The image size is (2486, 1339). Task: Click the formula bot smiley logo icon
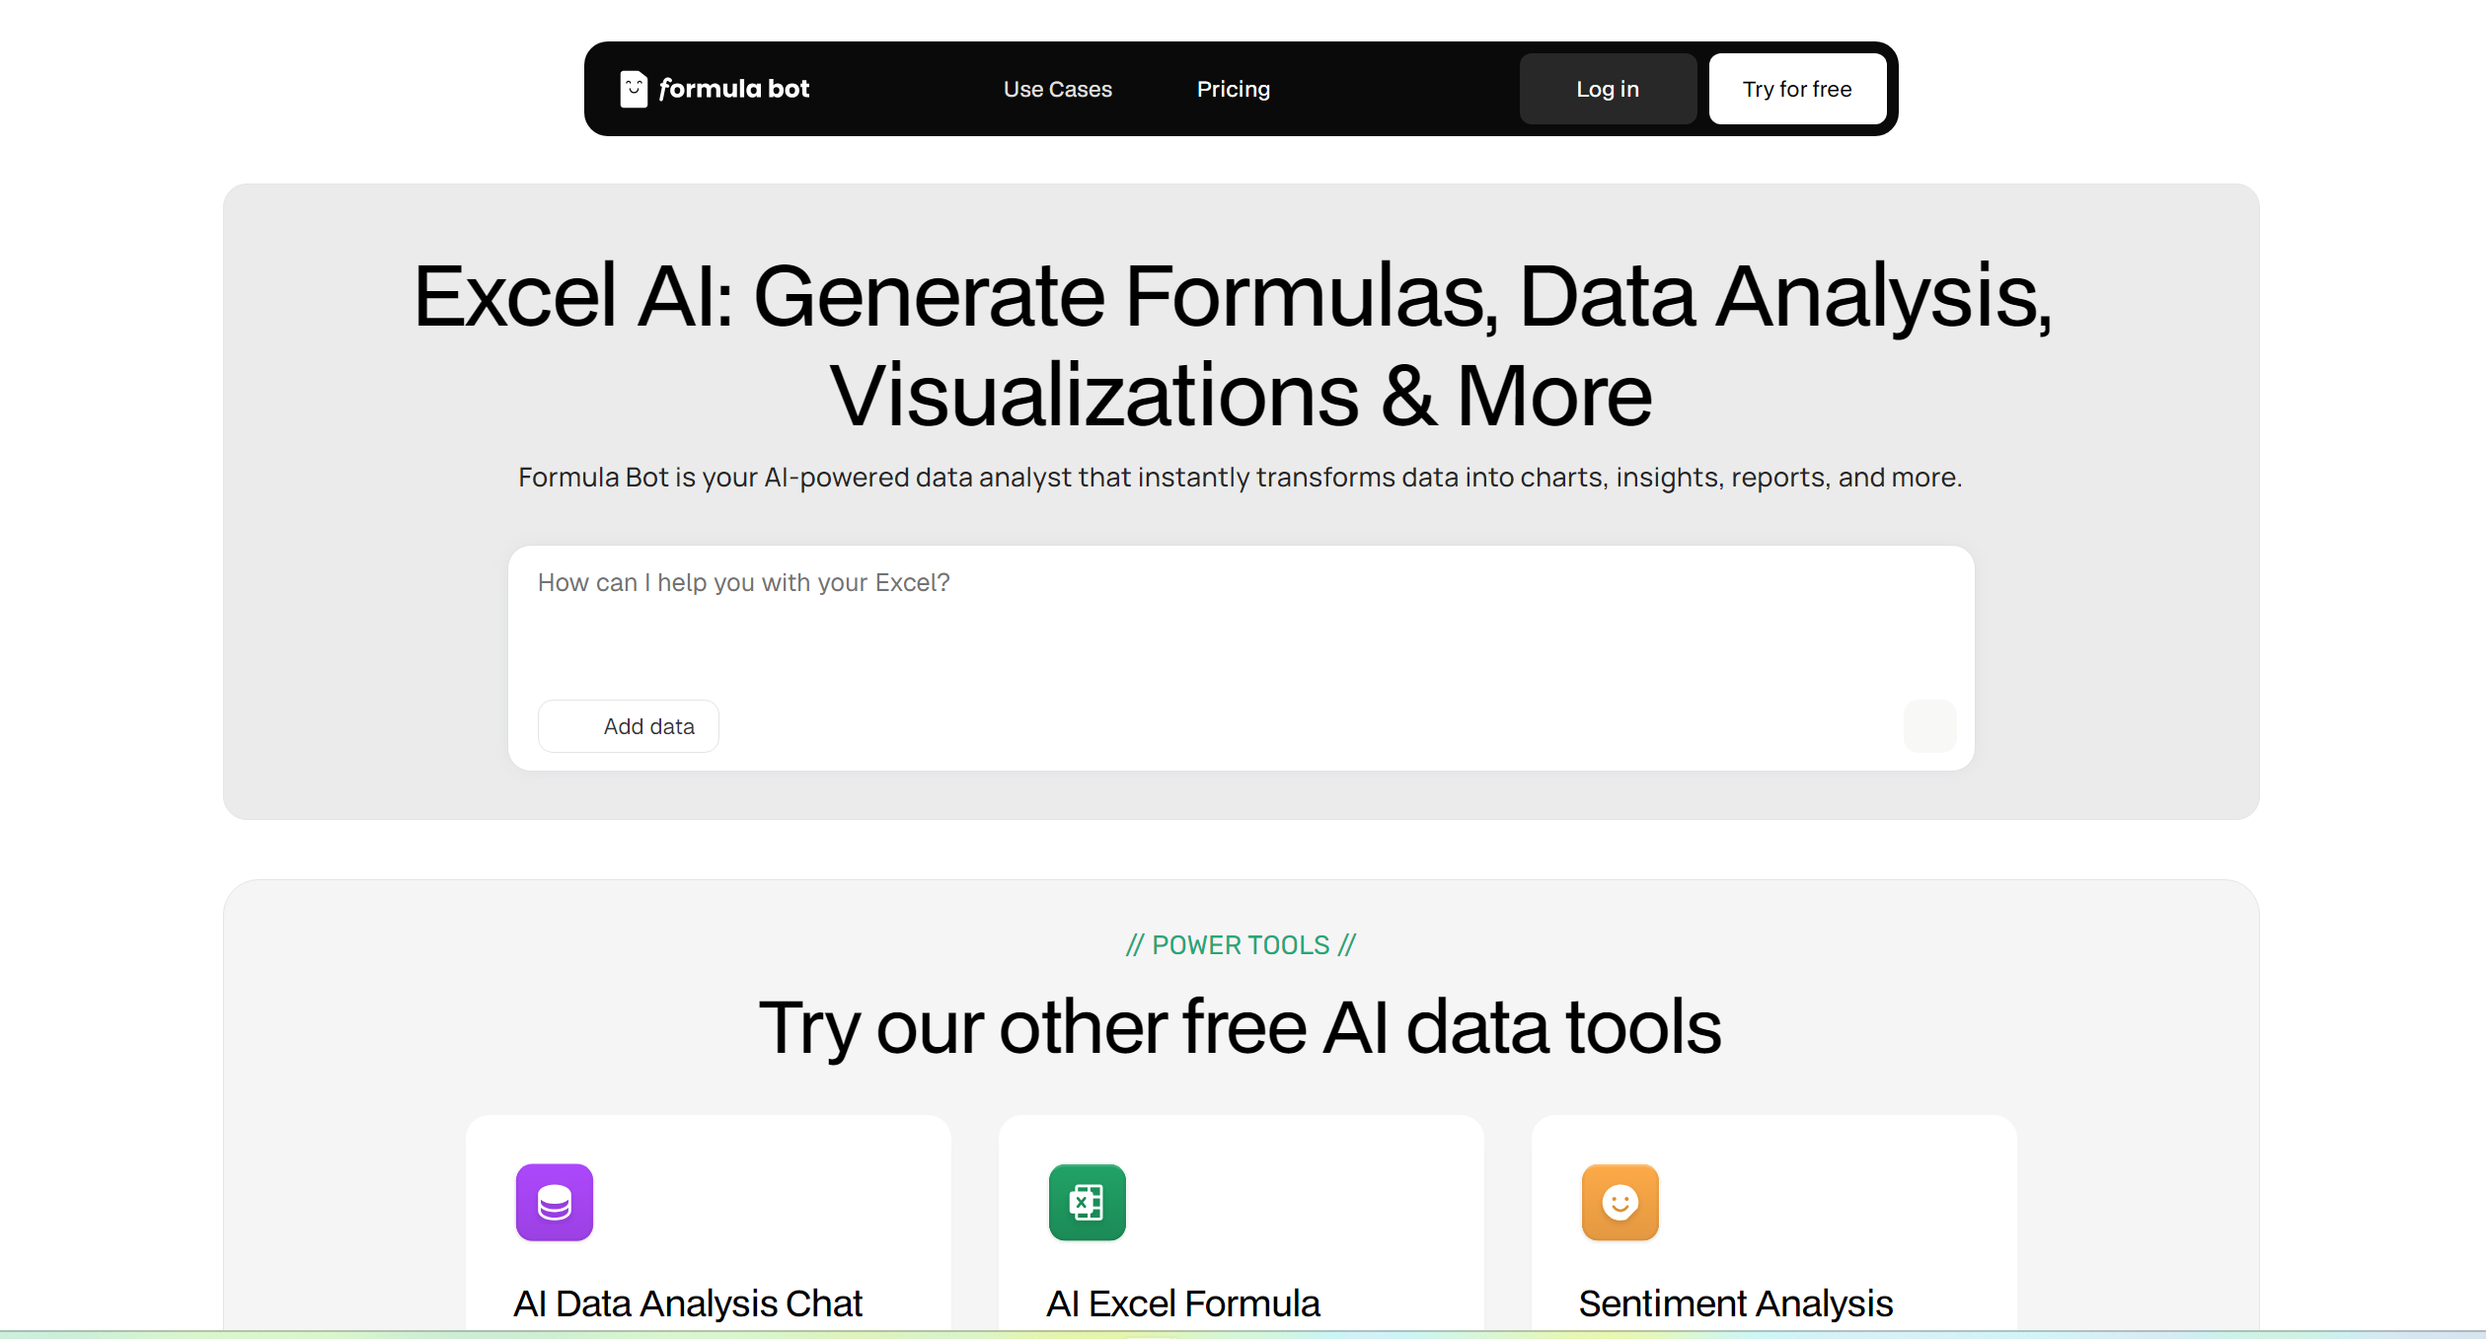(633, 89)
